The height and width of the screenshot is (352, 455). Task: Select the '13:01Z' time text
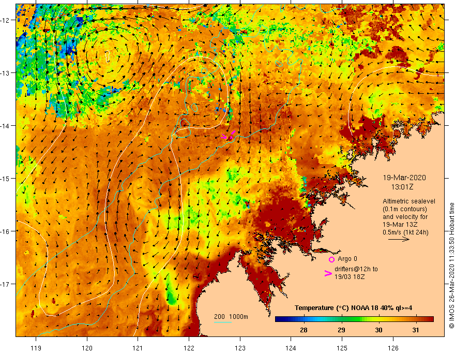[402, 187]
